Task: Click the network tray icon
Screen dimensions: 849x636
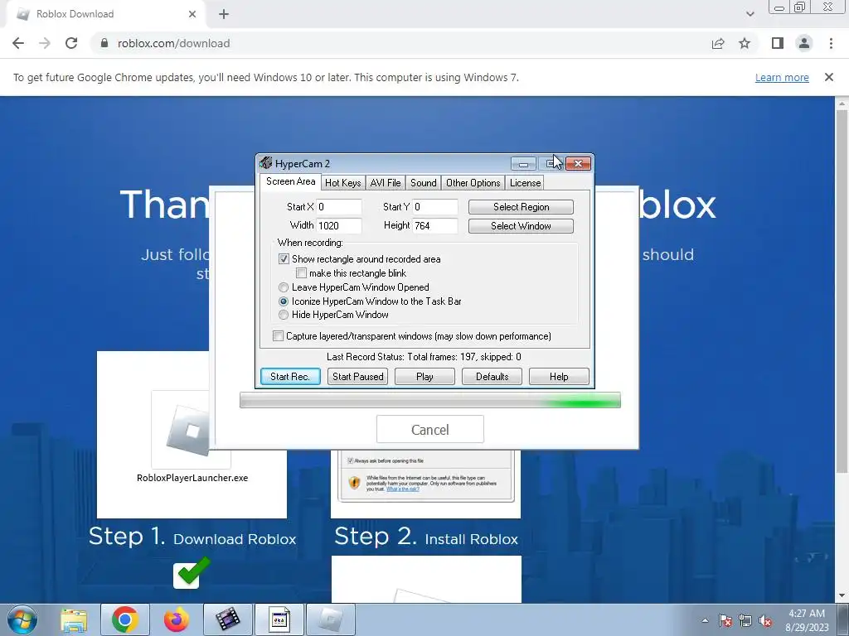Action: [x=745, y=621]
